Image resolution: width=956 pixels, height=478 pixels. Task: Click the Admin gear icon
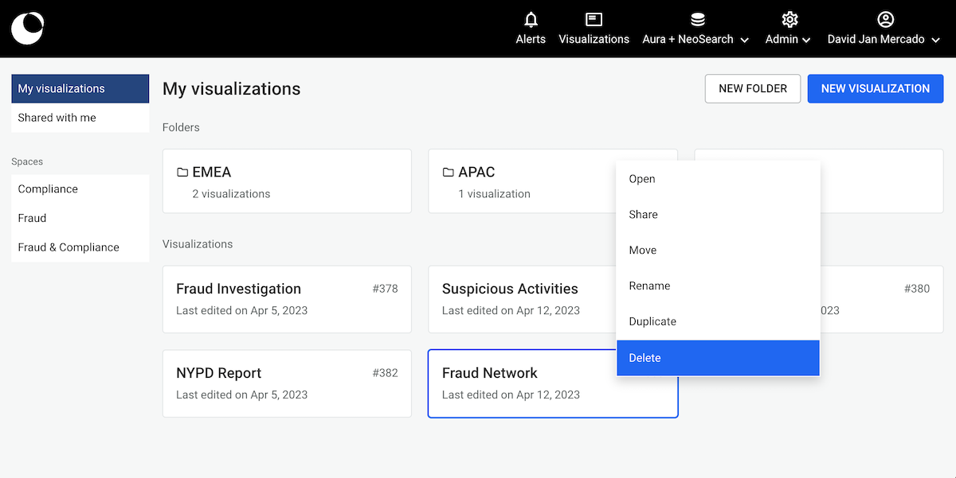click(789, 20)
